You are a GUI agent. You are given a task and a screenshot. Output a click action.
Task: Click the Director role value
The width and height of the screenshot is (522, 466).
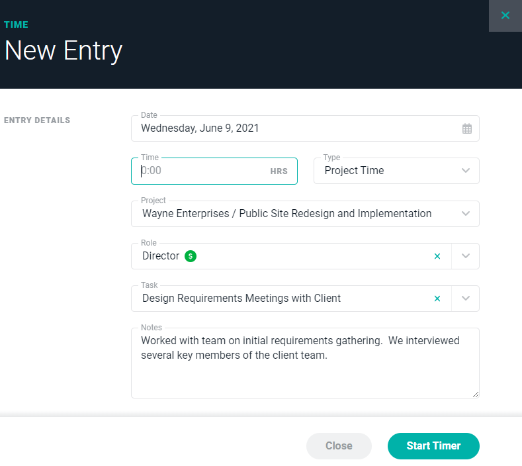point(161,256)
